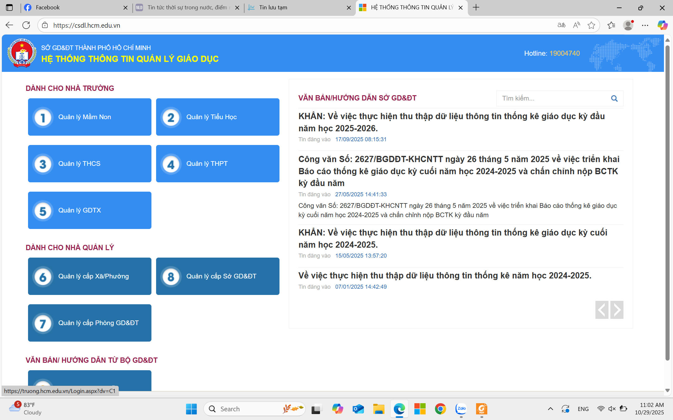Click the translate page icon in address bar

pos(561,25)
